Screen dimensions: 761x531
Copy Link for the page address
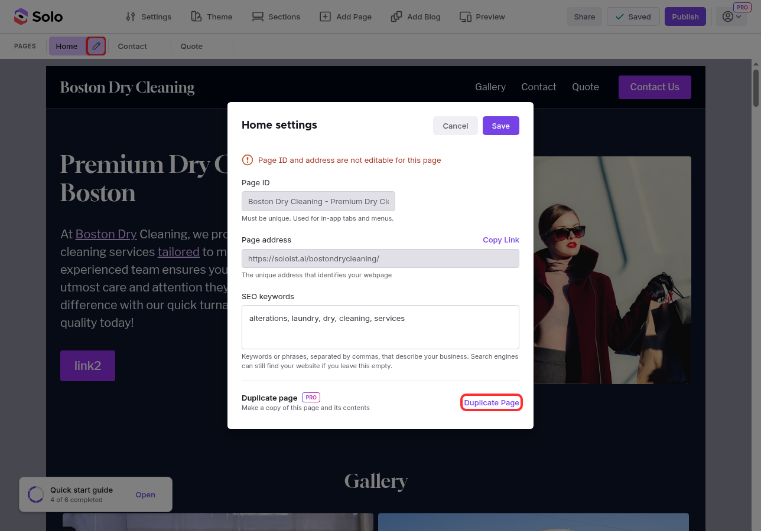pos(501,240)
